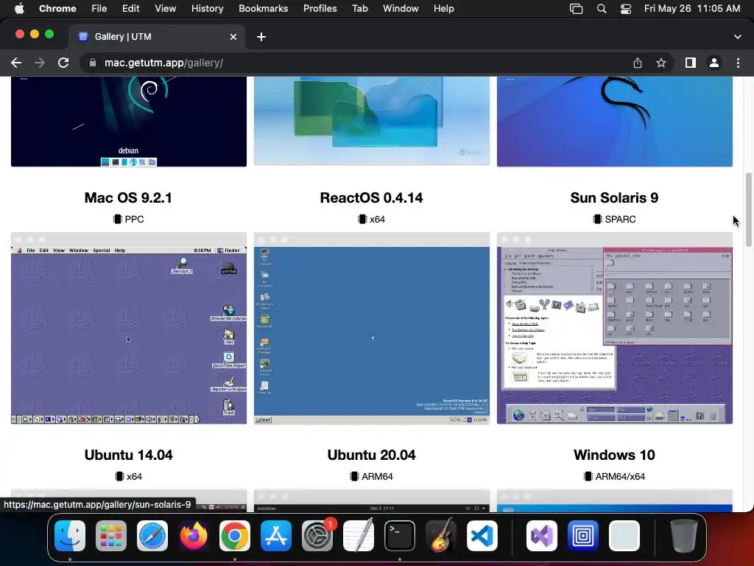754x566 pixels.
Task: Click the page vertical scrollbar
Action: click(748, 209)
